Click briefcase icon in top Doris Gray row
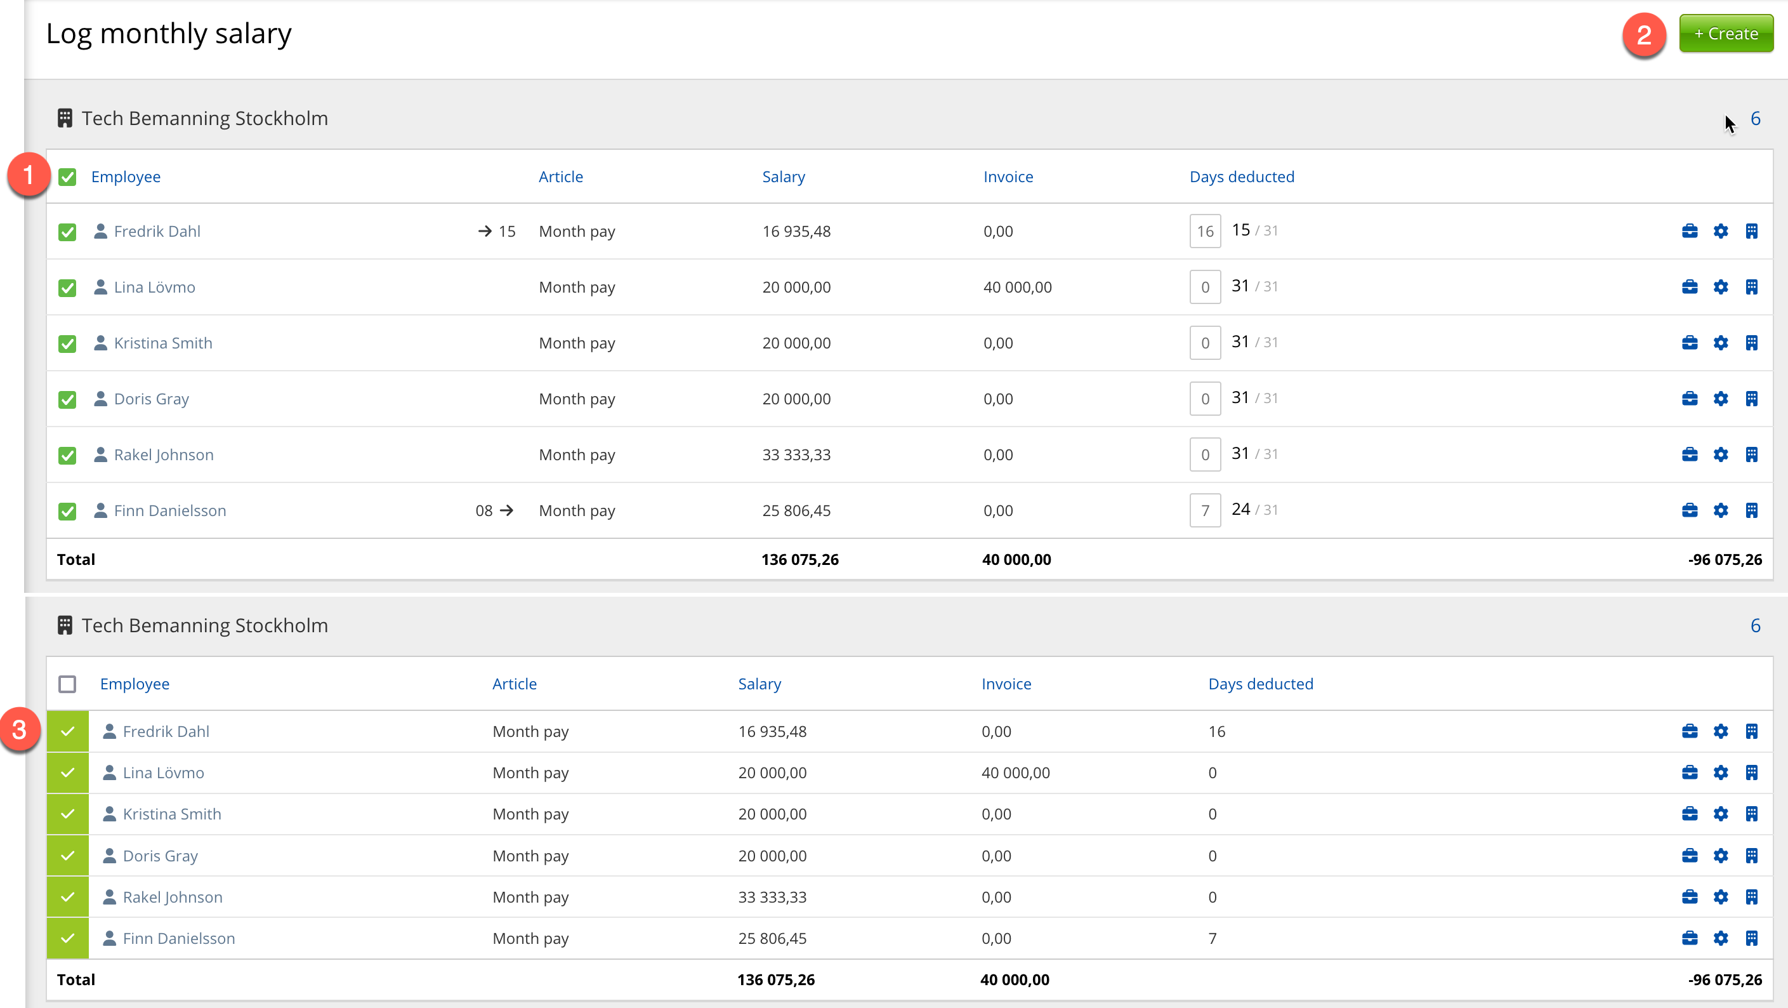 (x=1690, y=399)
